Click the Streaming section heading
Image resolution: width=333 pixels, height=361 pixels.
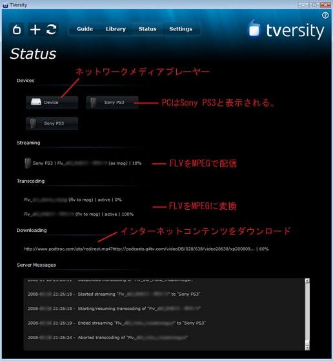(28, 143)
